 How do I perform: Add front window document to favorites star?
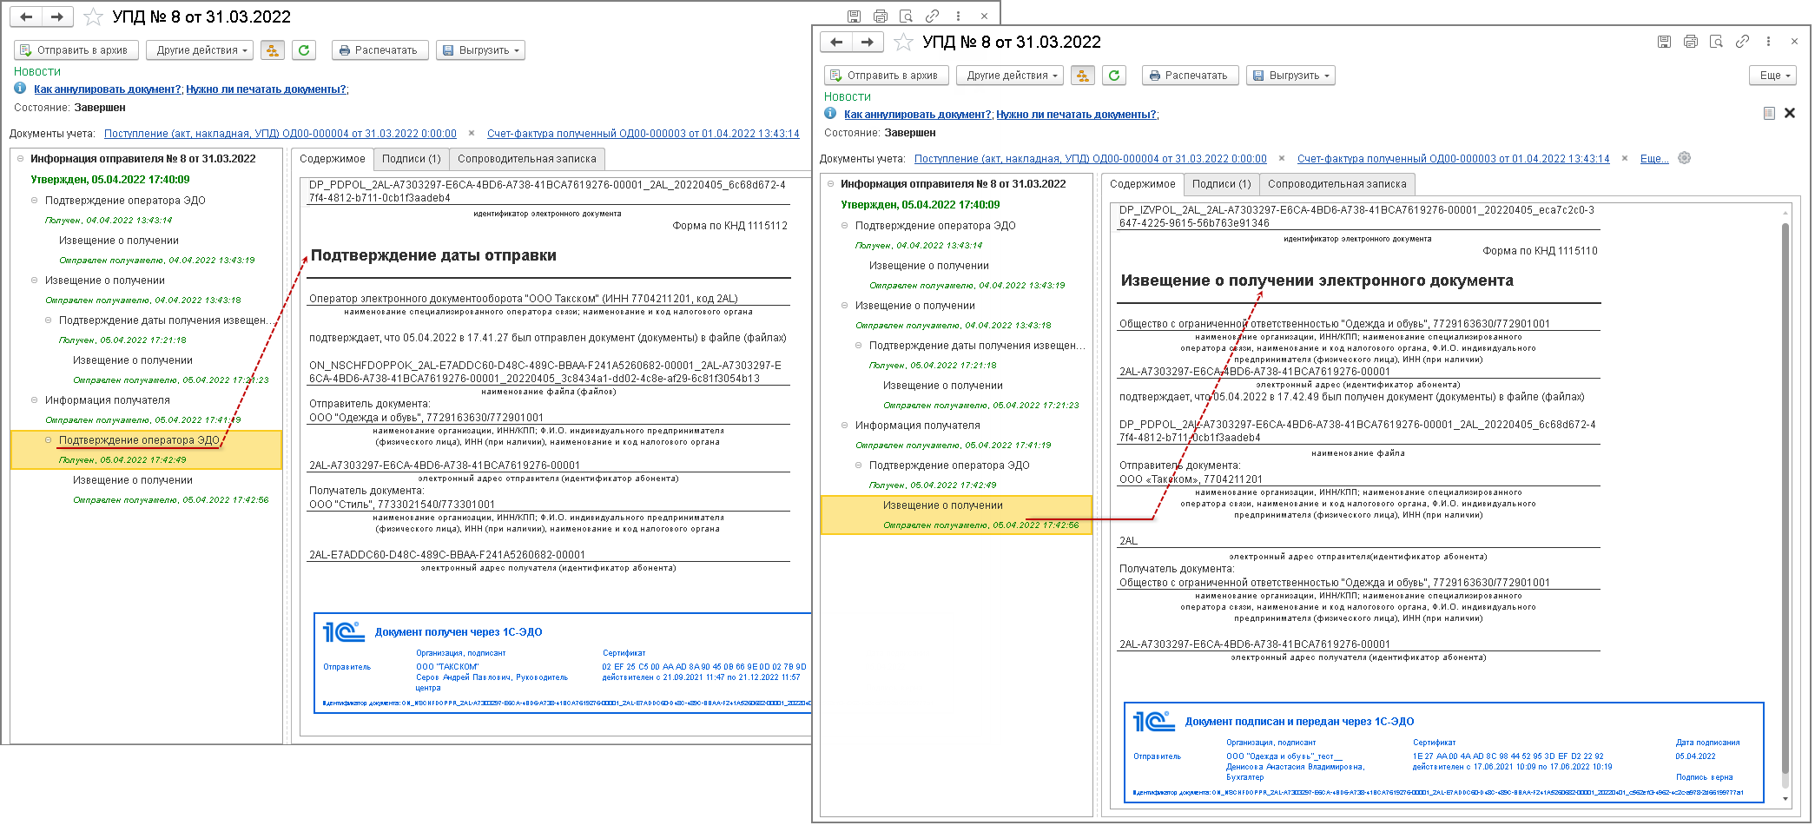[x=903, y=42]
